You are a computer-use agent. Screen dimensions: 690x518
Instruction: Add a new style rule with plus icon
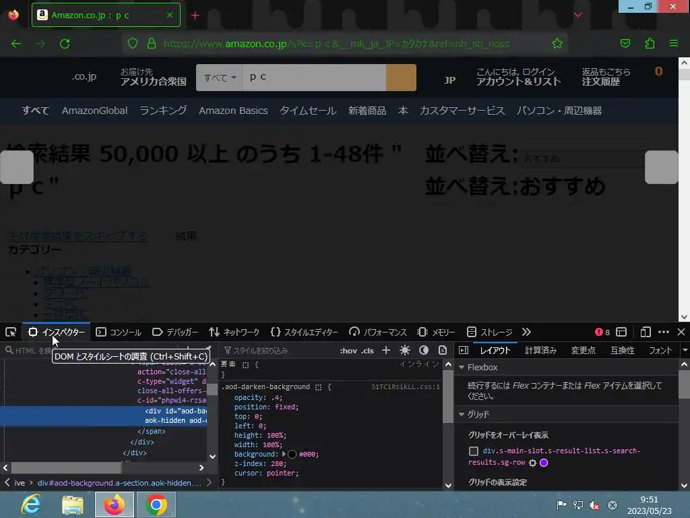(x=386, y=350)
